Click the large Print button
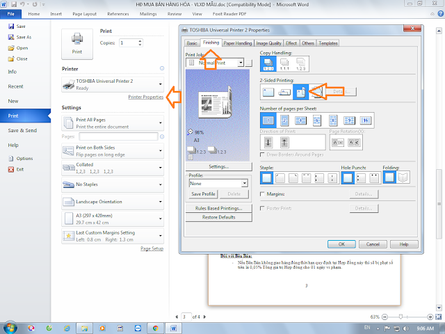 point(77,44)
